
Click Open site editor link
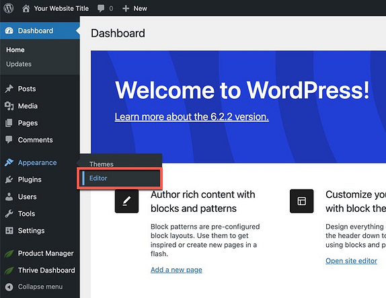point(351,261)
